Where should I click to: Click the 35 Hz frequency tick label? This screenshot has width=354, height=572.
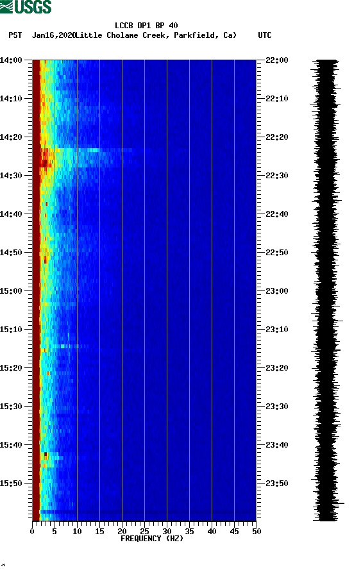[189, 532]
